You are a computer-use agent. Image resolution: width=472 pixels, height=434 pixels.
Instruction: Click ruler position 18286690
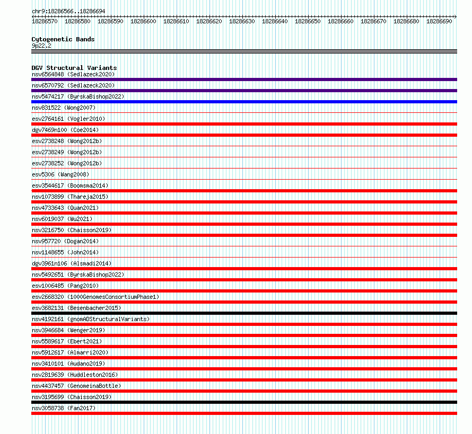click(439, 21)
